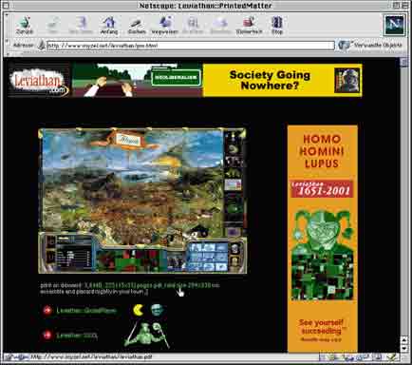This screenshot has height=365, width=412.
Task: Click the Netscape N logo
Action: pos(394,25)
